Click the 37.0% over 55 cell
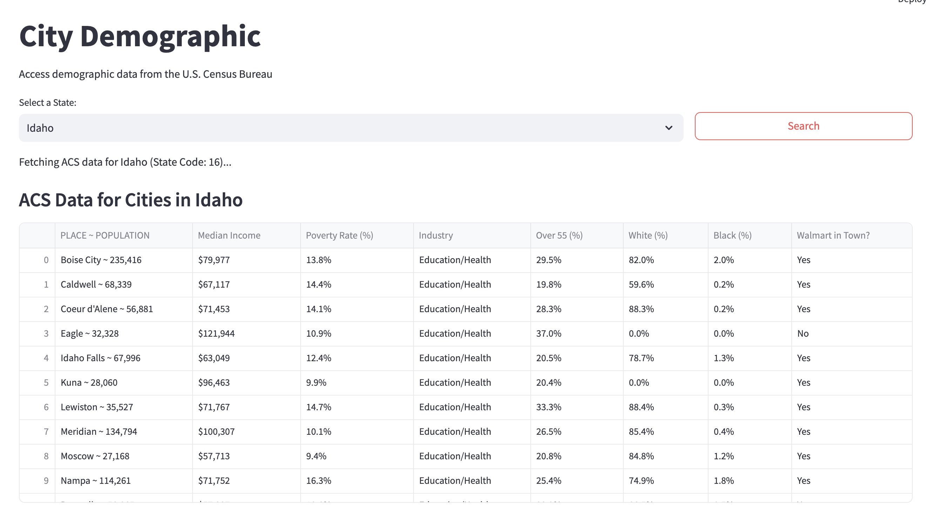The width and height of the screenshot is (926, 508). (x=577, y=334)
